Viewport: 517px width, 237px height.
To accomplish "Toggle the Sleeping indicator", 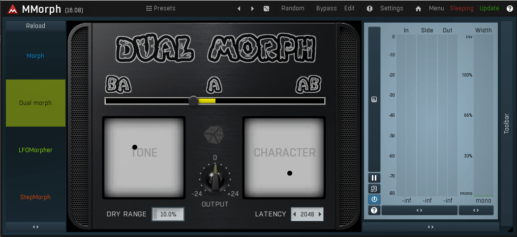I will (461, 8).
